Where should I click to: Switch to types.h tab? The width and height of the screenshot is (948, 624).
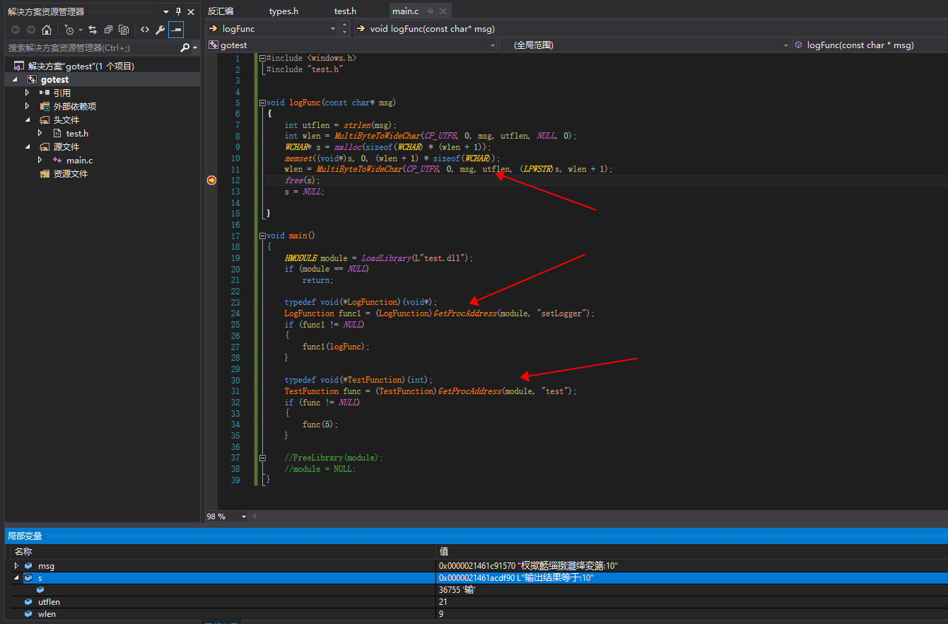pos(283,11)
